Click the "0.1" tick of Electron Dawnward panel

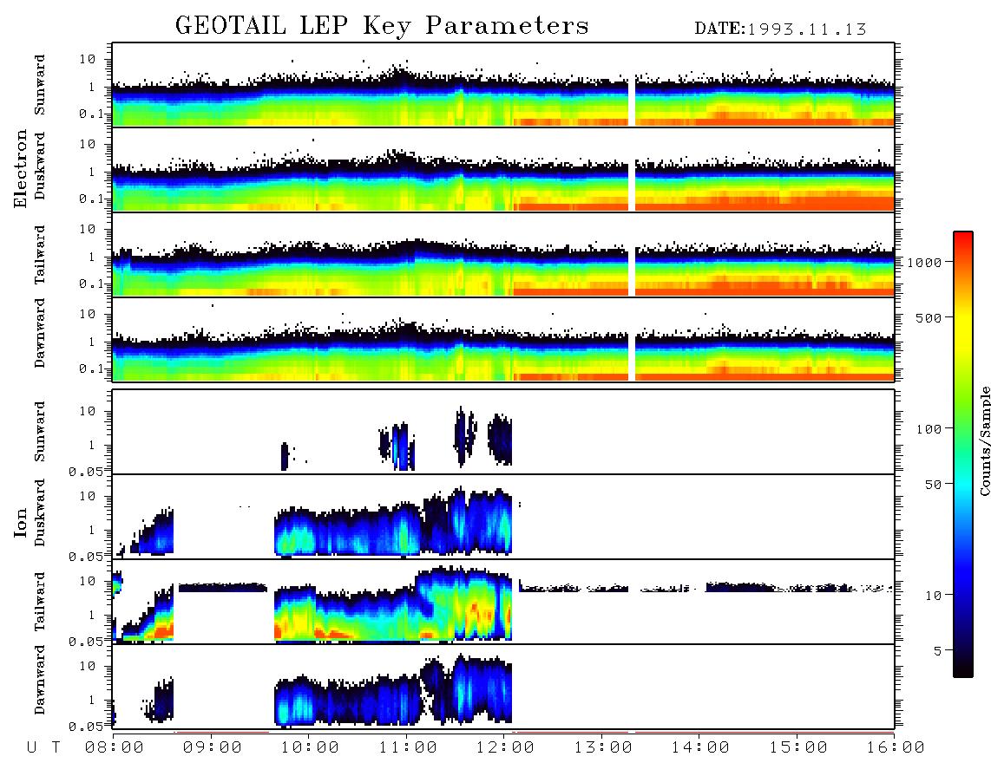pos(90,368)
